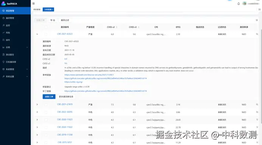Viewport: 262px width, 145px height.
Task: Click the CPE column header
Action: 156,27
